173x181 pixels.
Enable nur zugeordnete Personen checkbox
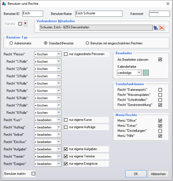[66, 54]
